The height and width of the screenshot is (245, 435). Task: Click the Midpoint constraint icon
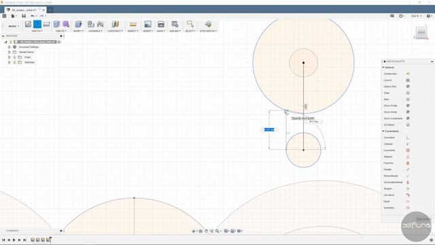[x=408, y=157]
